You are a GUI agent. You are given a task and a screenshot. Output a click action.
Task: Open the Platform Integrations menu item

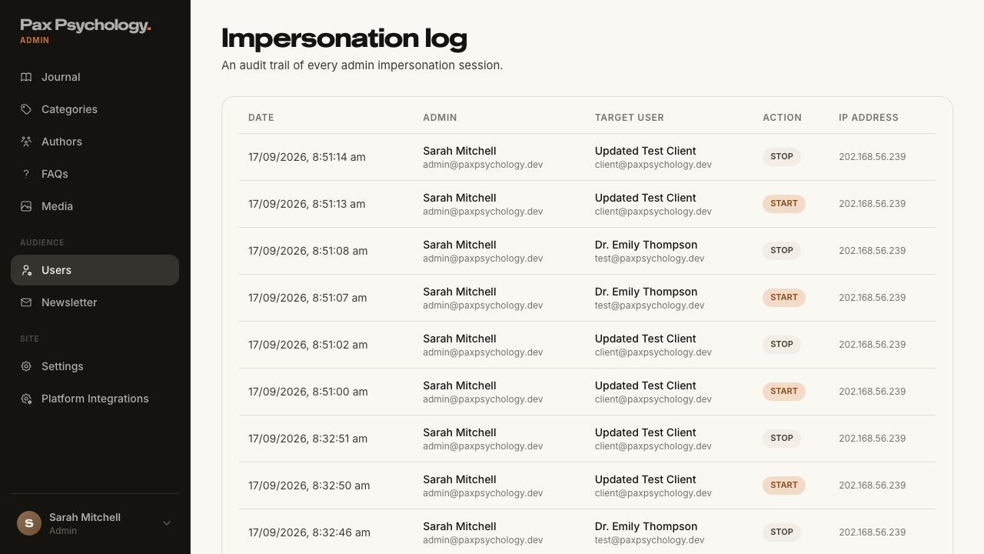pyautogui.click(x=95, y=399)
